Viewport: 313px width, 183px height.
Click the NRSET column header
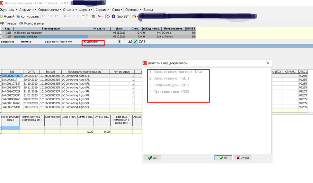[191, 29]
